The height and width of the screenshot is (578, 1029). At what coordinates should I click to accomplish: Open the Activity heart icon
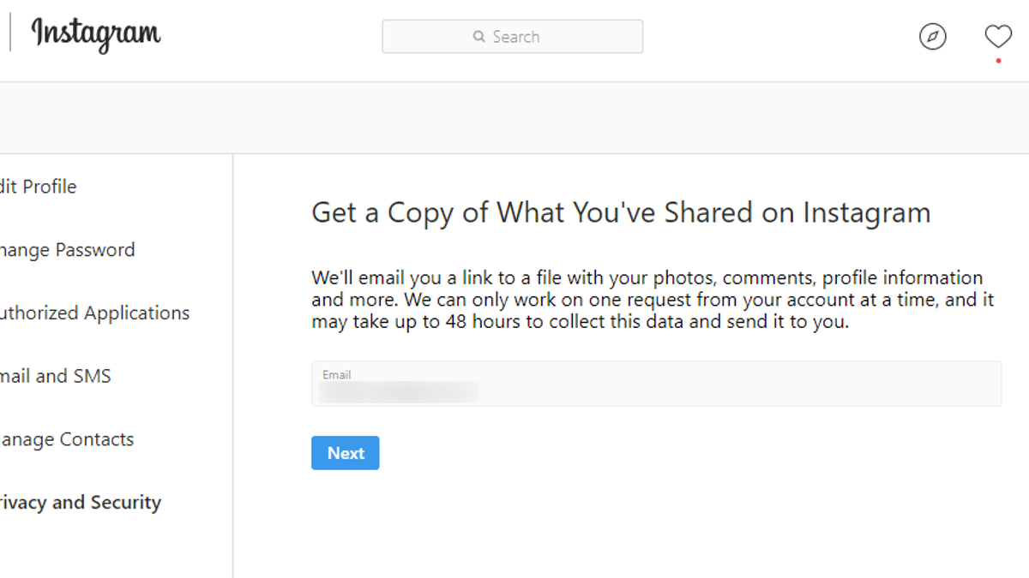pyautogui.click(x=998, y=36)
